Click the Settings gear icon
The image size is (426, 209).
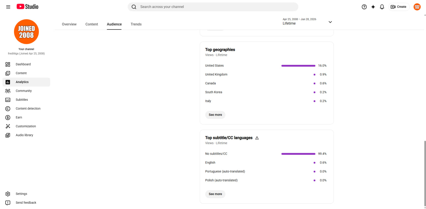(x=8, y=194)
